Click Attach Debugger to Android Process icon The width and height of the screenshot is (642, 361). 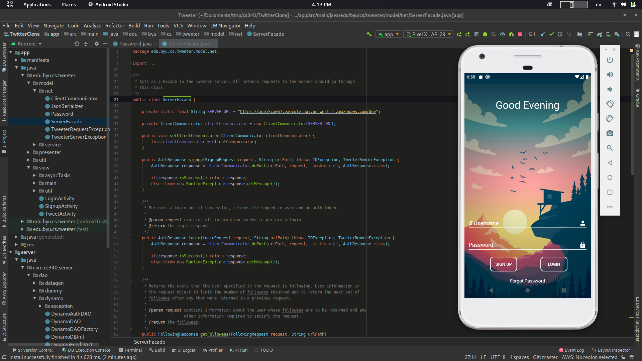click(511, 34)
